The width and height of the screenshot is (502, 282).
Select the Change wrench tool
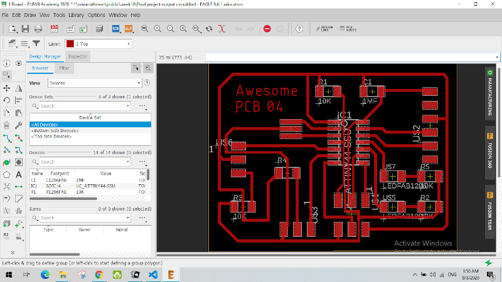pos(19,125)
